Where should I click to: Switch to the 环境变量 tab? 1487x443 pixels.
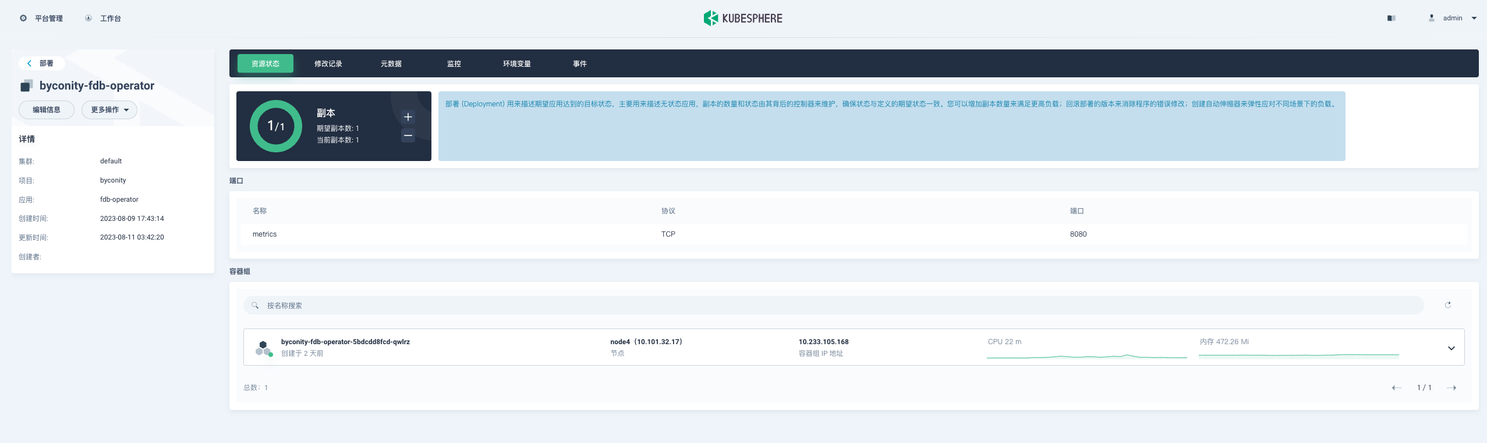coord(516,64)
